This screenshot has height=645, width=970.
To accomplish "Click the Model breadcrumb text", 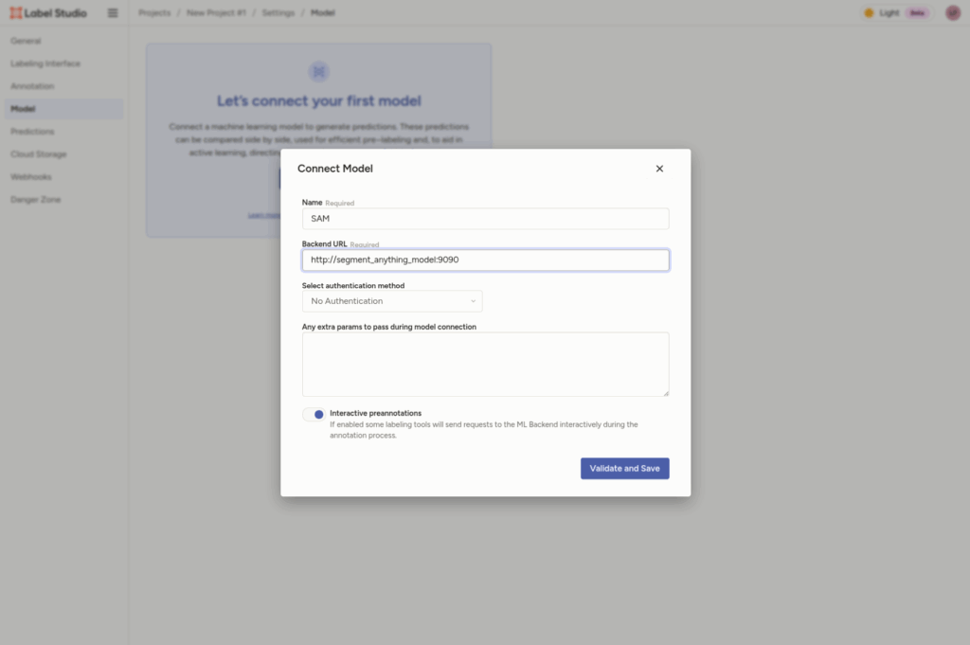I will [322, 12].
